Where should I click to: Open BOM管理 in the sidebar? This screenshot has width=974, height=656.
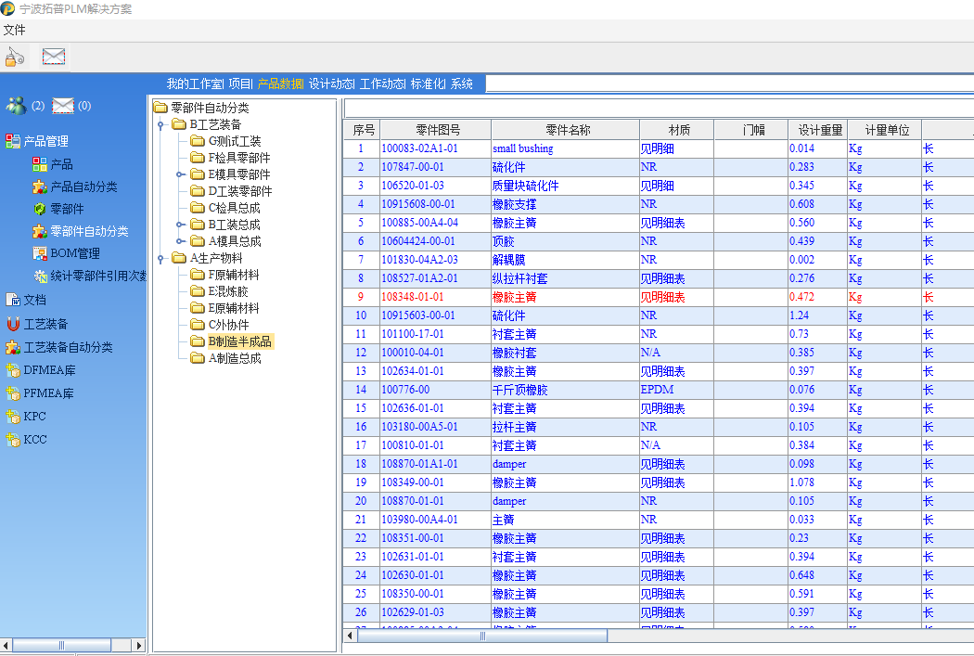(40, 253)
